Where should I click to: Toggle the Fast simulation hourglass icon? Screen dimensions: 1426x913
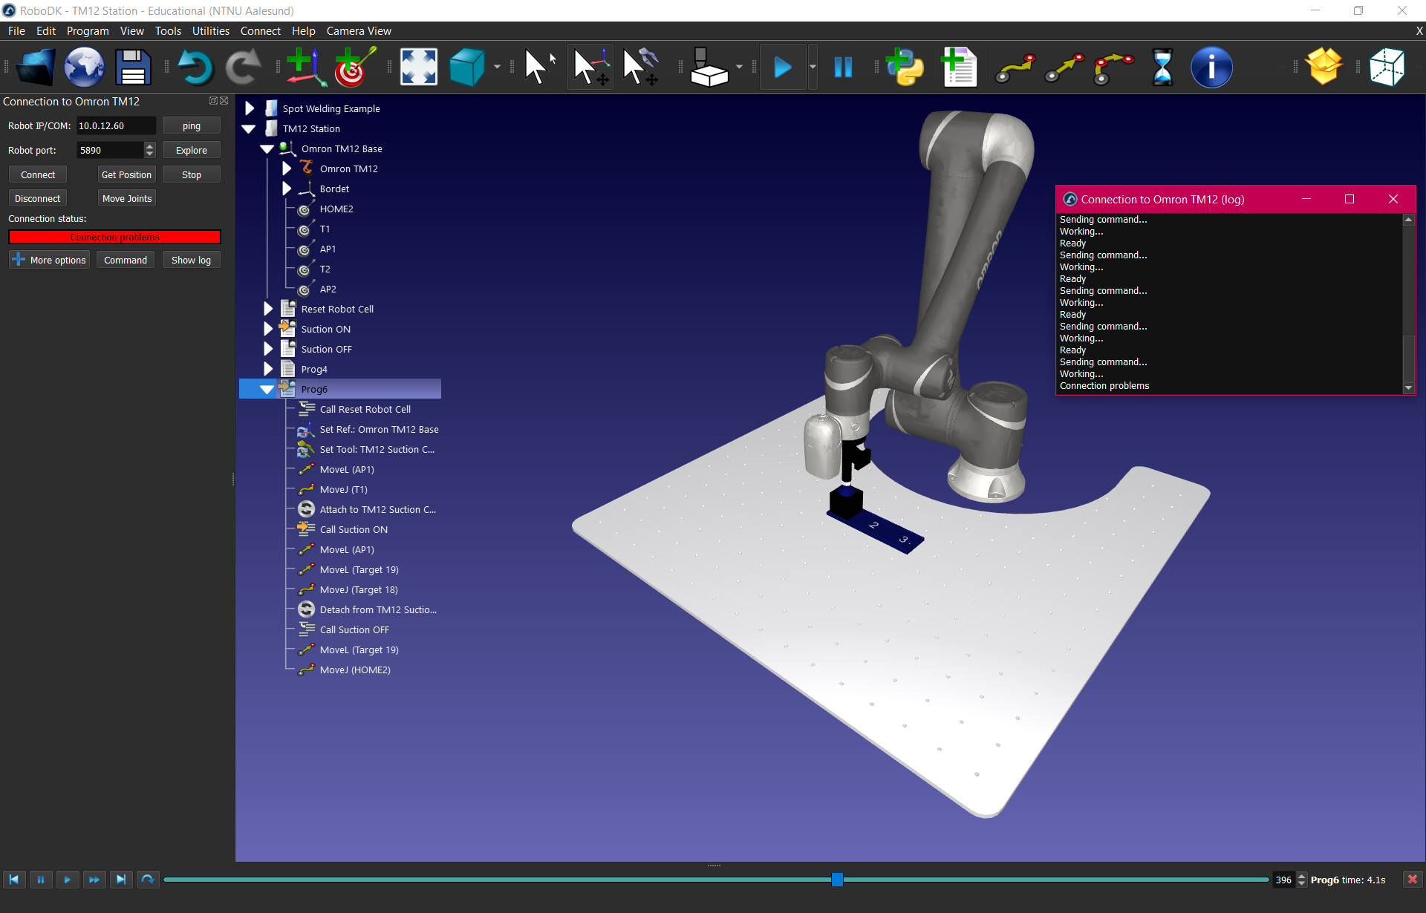click(x=1162, y=67)
